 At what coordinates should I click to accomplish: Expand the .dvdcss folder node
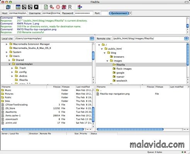tap(12, 76)
